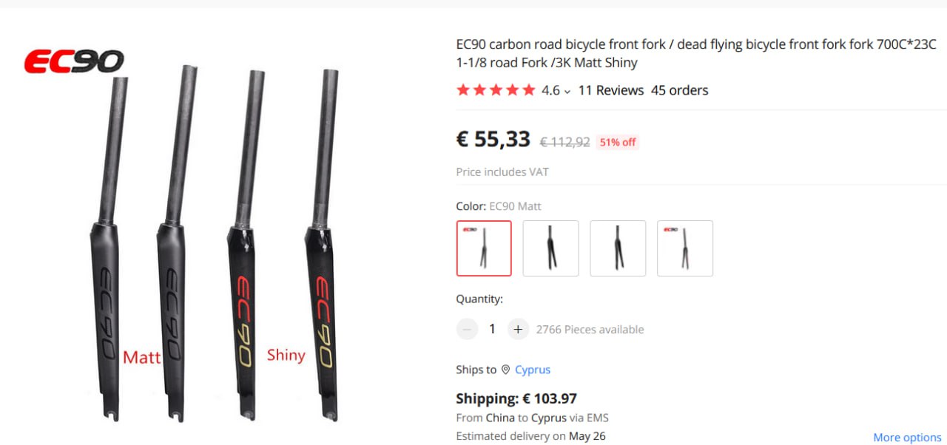The height and width of the screenshot is (445, 947).
Task: Open More options for shipping
Action: [x=907, y=438]
